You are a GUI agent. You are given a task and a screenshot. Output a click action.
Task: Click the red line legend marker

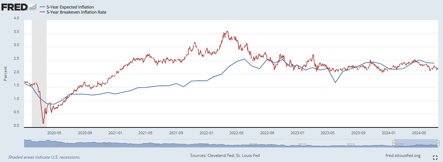pos(42,12)
